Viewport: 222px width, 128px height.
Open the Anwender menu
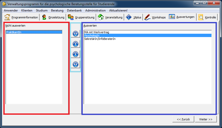click(11, 10)
